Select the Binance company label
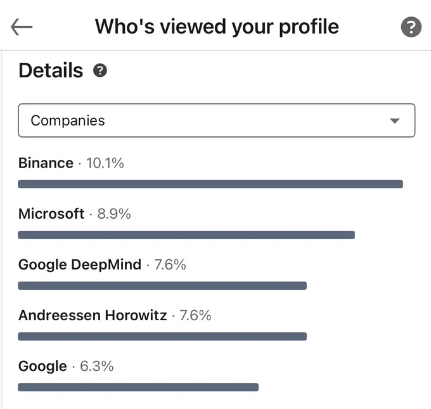The height and width of the screenshot is (409, 431). [x=46, y=163]
